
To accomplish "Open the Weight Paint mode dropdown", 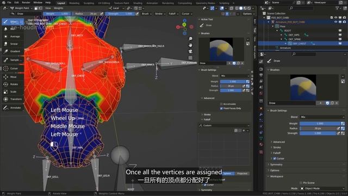I will tap(21, 8).
